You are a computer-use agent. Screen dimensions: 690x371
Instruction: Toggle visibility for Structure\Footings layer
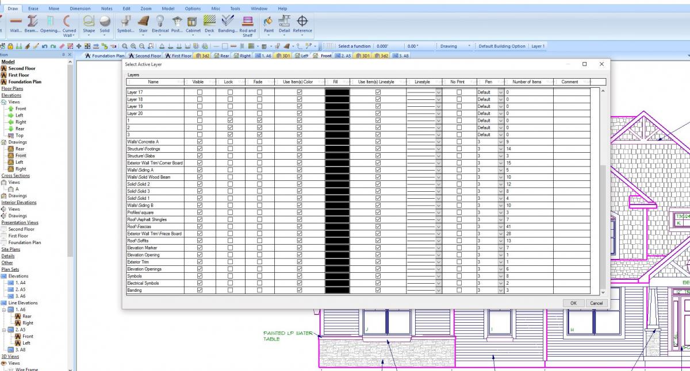click(198, 148)
